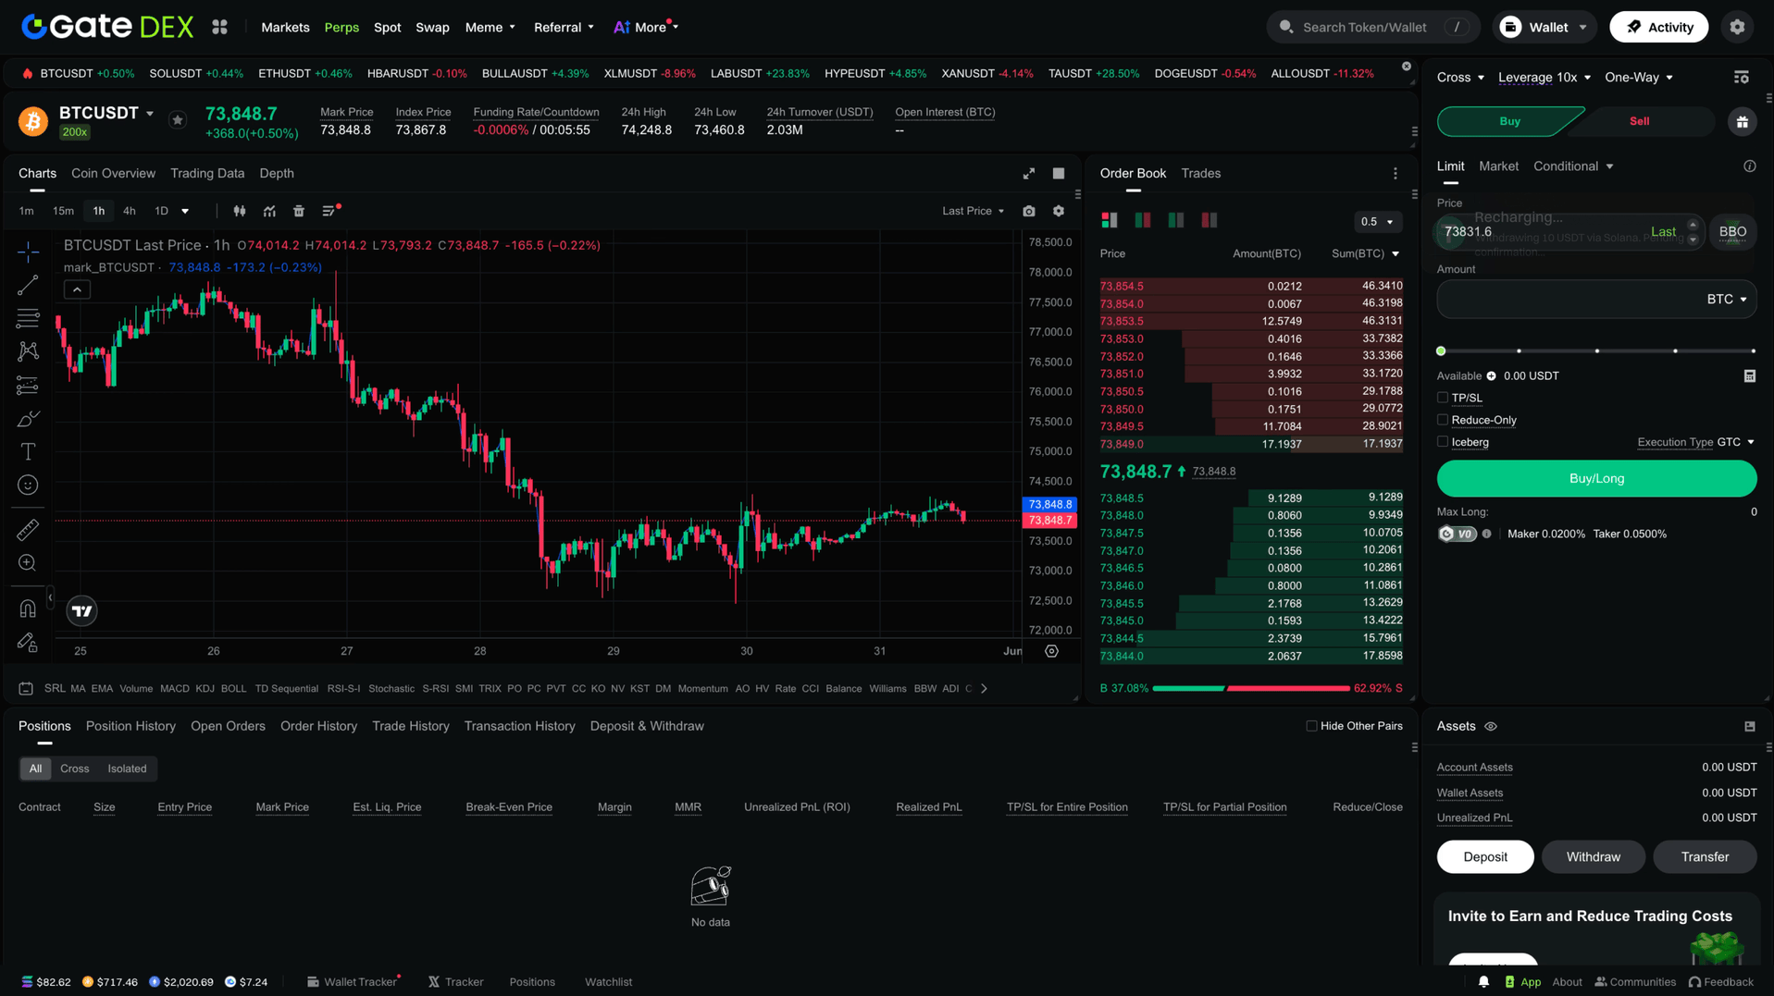Screen dimensions: 1774x996
Task: Open indicator calendar icon in bottom strip
Action: pos(26,689)
